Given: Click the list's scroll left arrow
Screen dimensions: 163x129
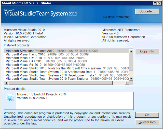Looking at the screenshot, I should (6, 83).
